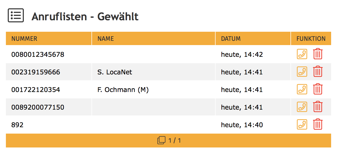
Task: Delete the entry for number 892
Action: 318,125
